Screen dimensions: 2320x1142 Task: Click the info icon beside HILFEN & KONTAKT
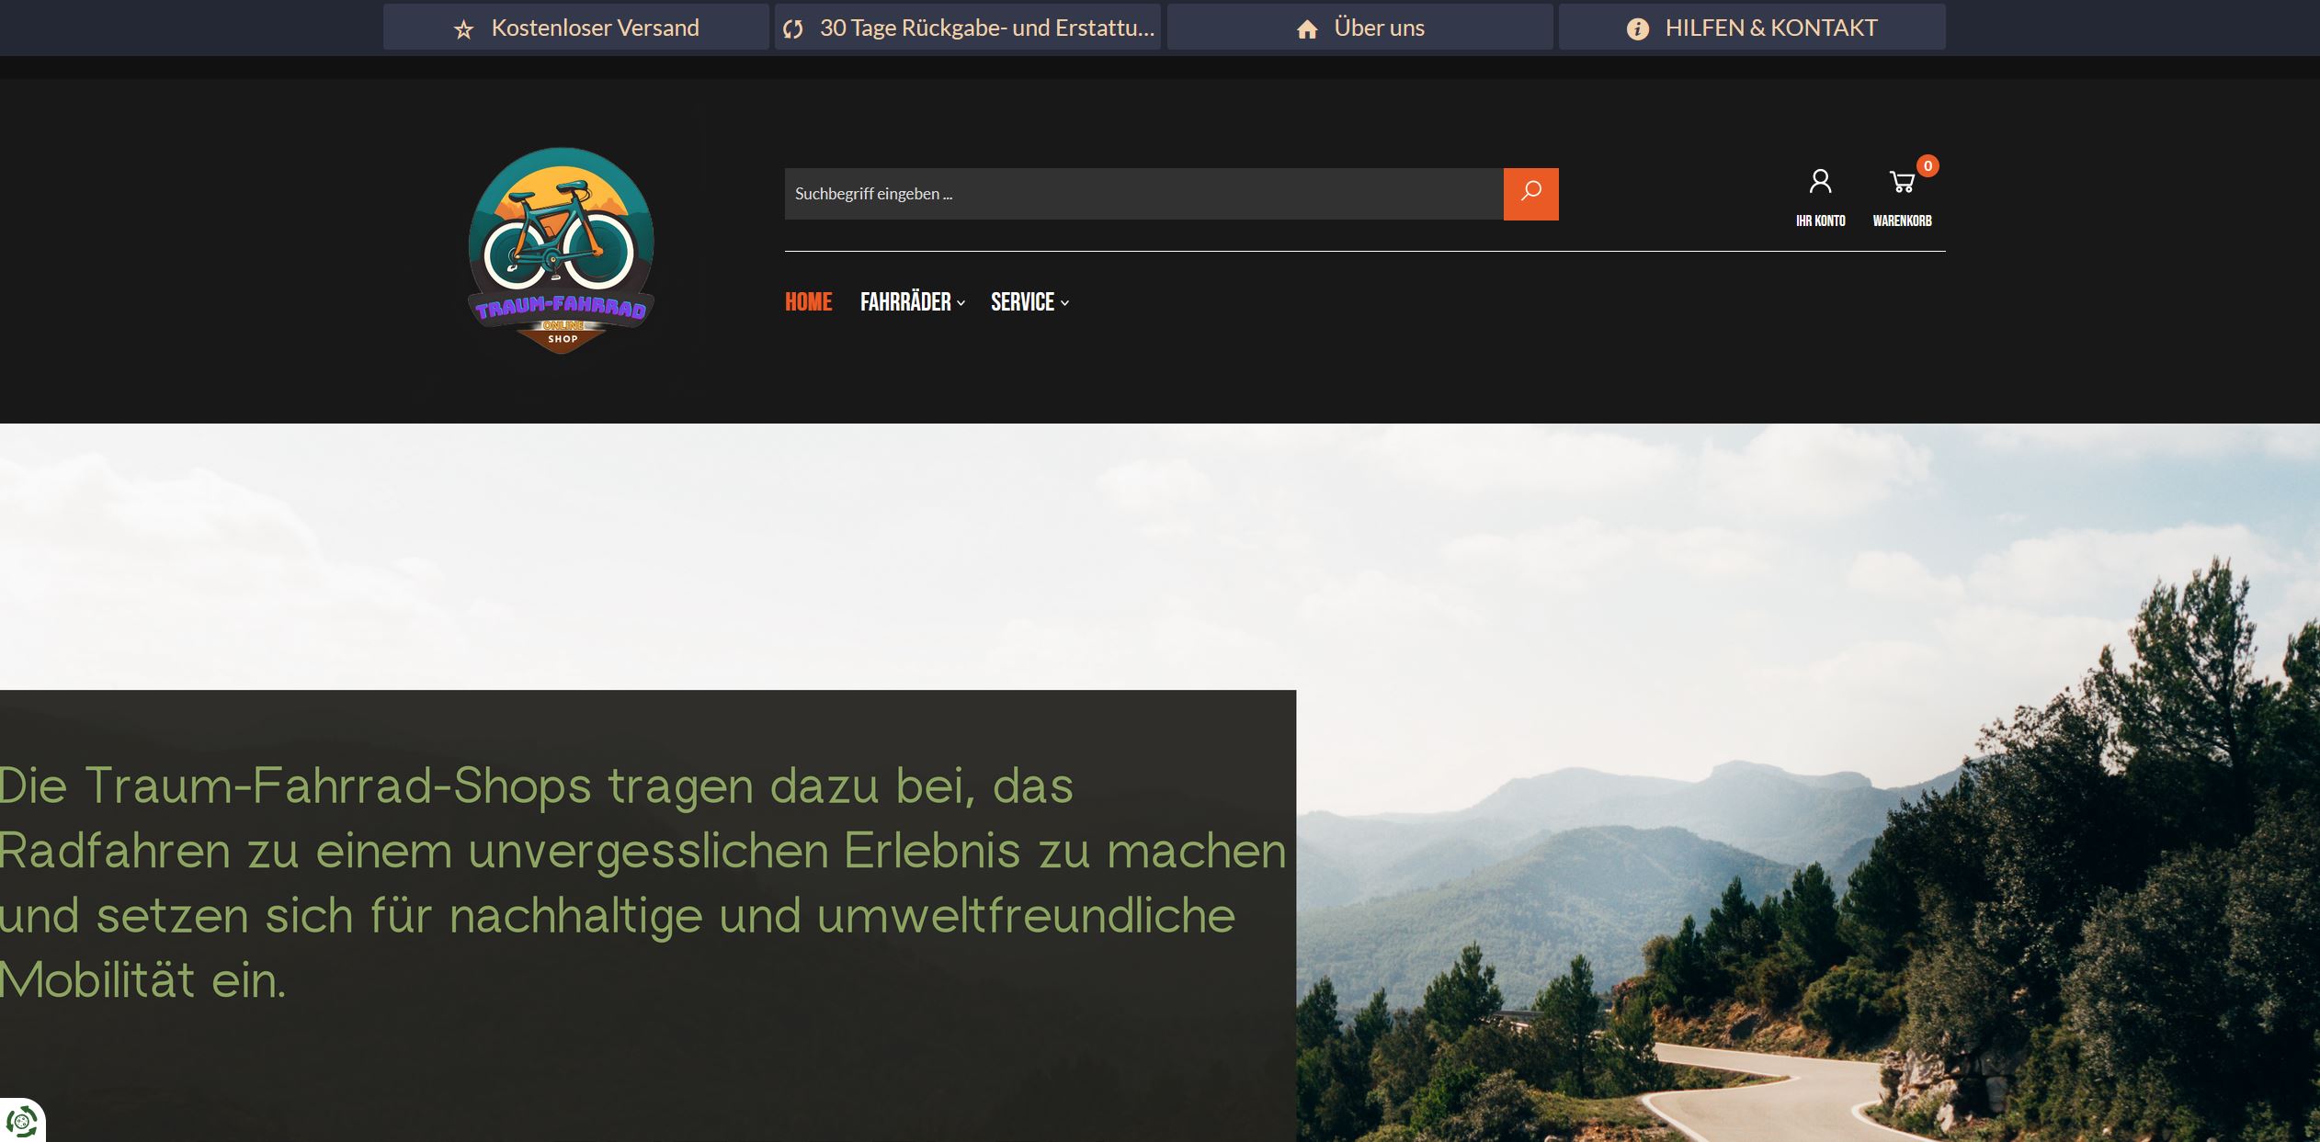(1637, 29)
